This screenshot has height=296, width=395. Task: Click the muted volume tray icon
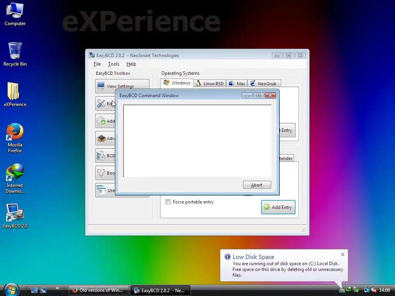click(x=374, y=290)
